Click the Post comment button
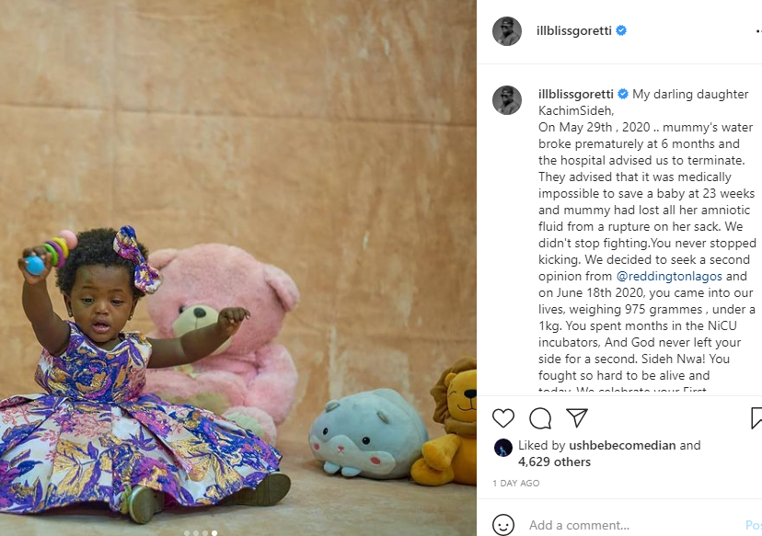 (754, 525)
